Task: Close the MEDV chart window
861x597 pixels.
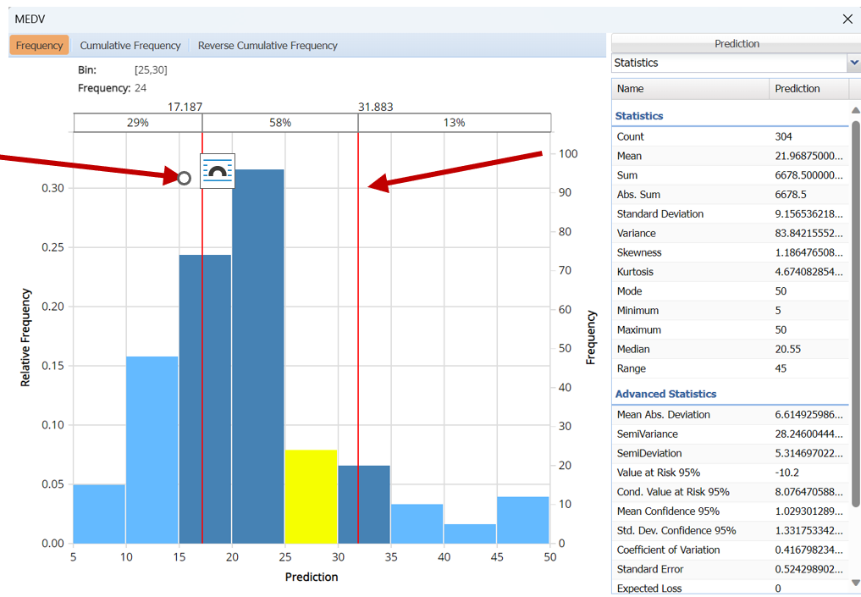Action: 847,19
